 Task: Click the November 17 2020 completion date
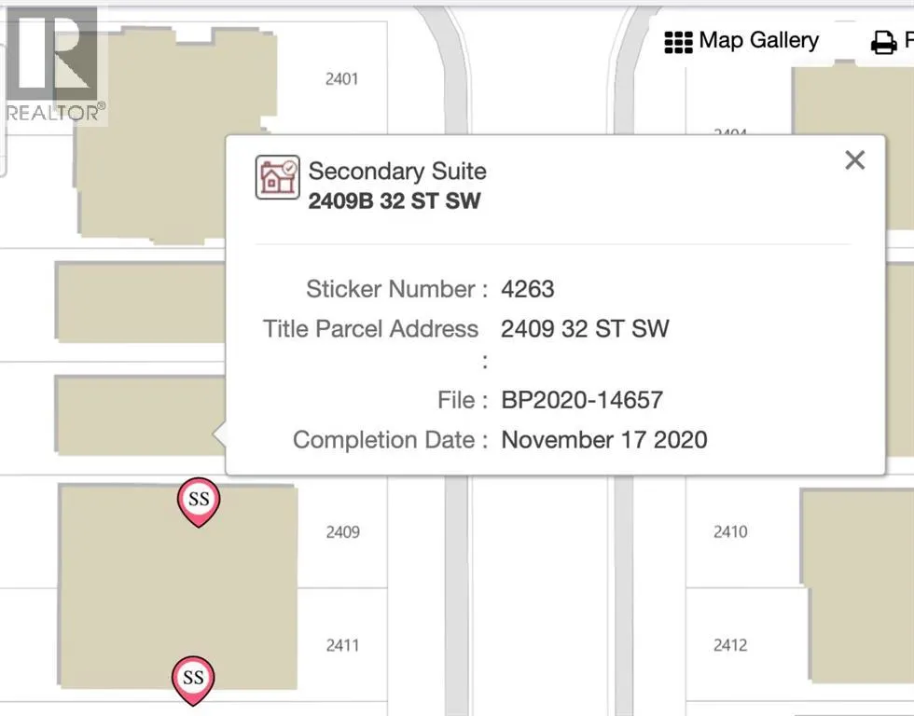coord(604,440)
